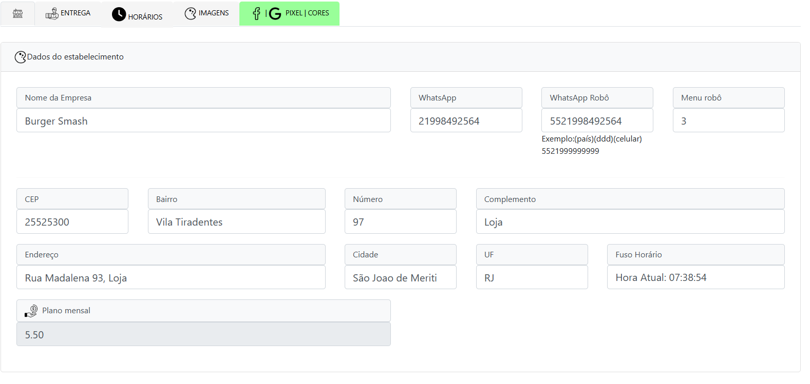Select the PIXEL | CORES tab

[x=307, y=13]
